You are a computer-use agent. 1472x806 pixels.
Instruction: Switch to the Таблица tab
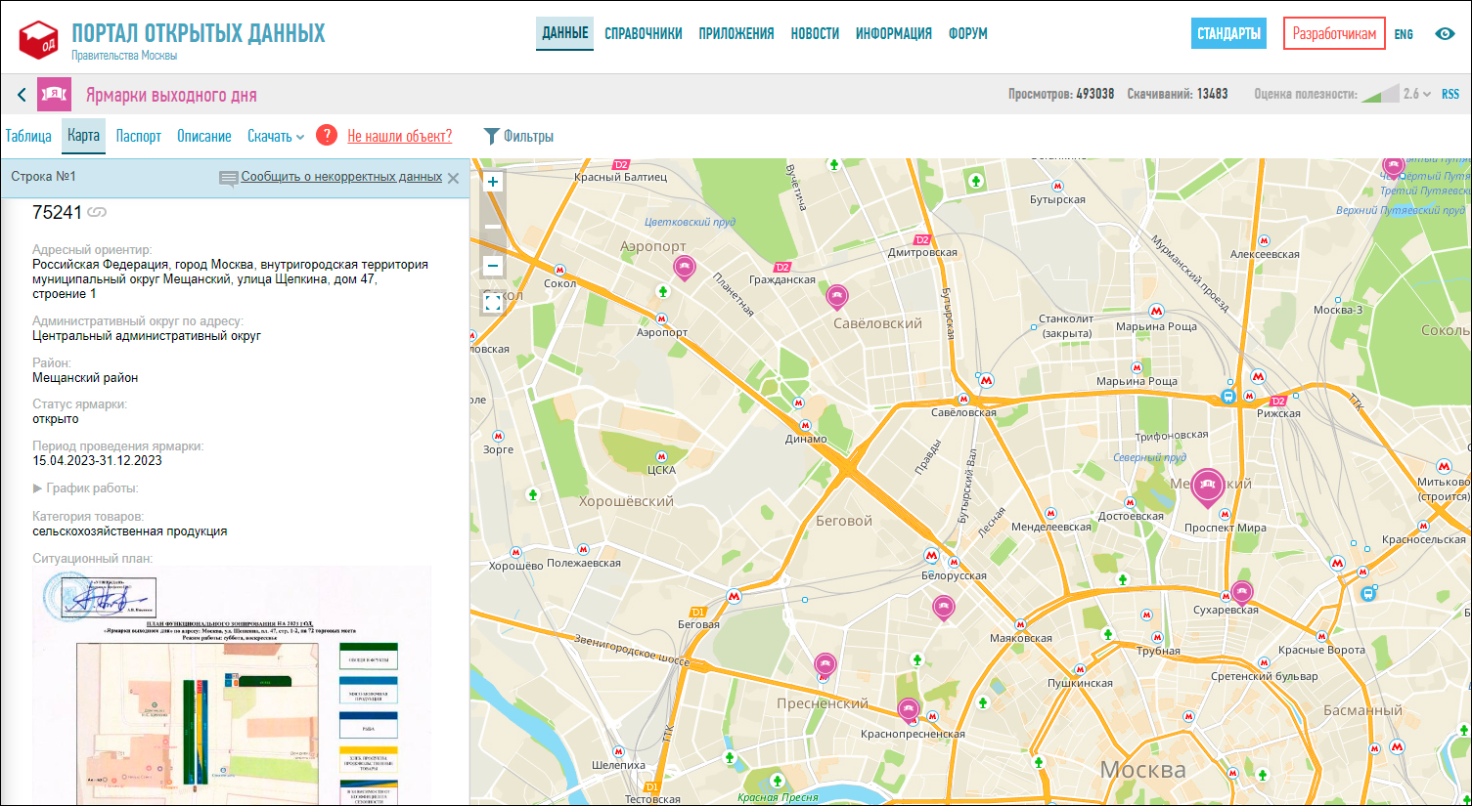tap(28, 136)
